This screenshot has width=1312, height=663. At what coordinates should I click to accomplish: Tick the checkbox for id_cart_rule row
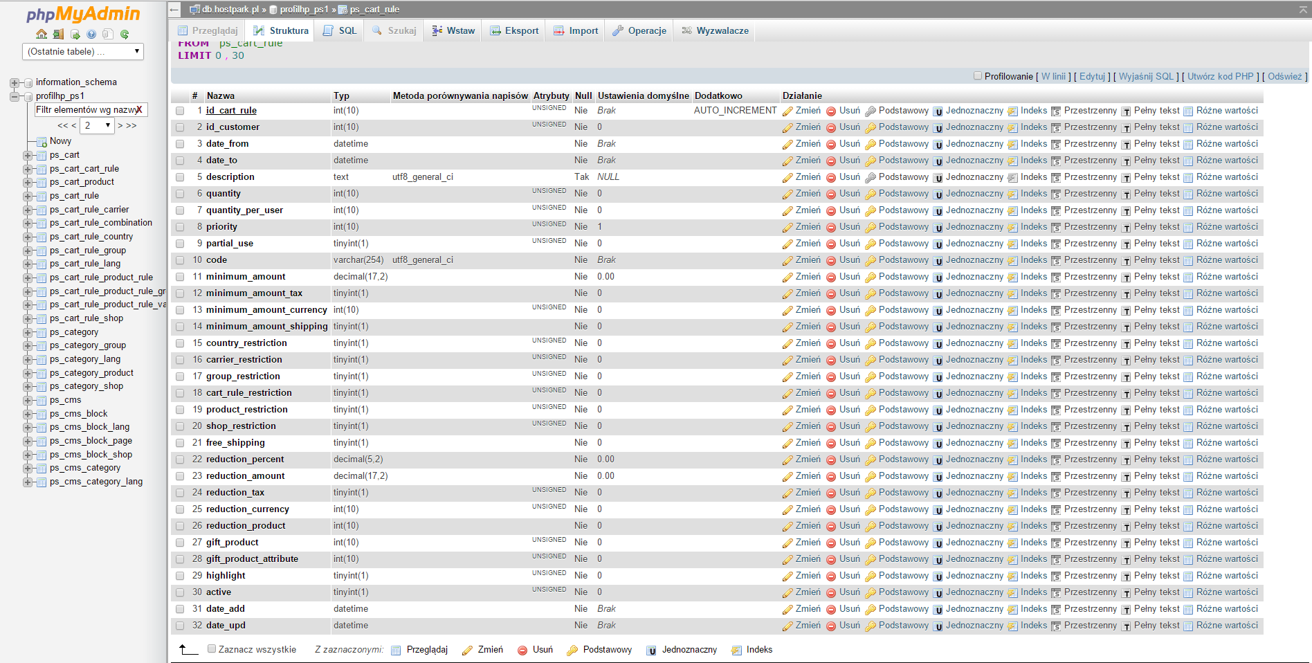[180, 111]
